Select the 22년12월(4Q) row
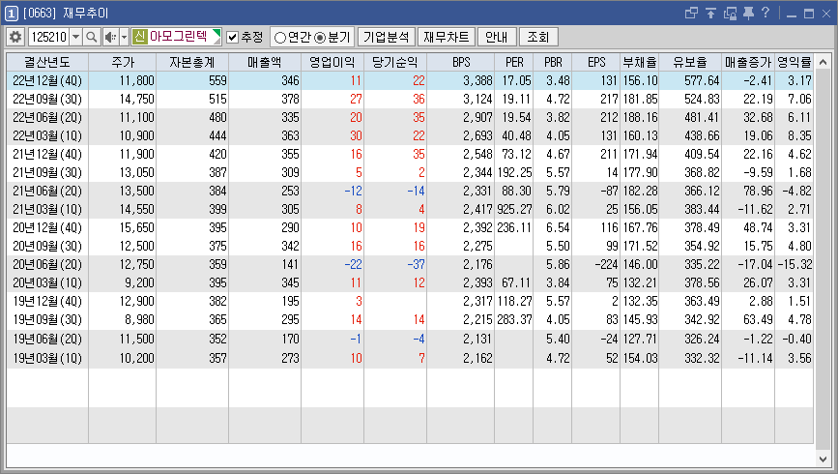Viewport: 838px width, 474px height. point(410,81)
